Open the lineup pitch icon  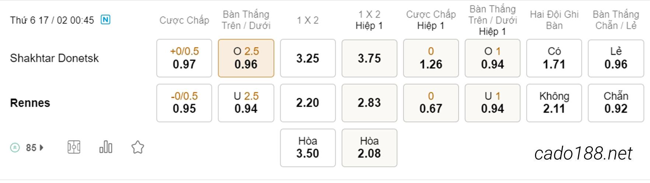[74, 147]
